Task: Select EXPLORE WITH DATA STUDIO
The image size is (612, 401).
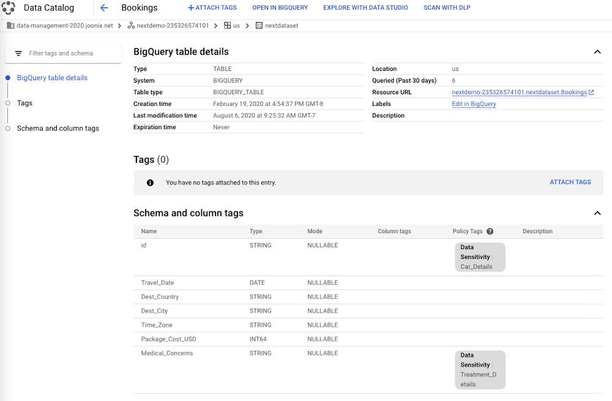Action: (365, 8)
